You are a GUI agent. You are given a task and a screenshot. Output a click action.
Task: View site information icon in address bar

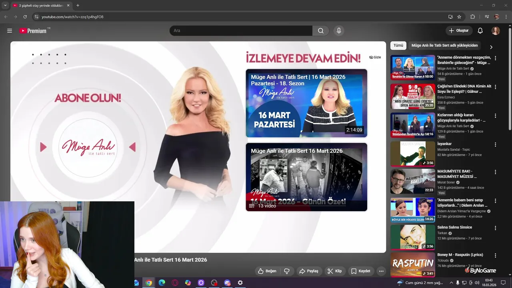point(36,17)
